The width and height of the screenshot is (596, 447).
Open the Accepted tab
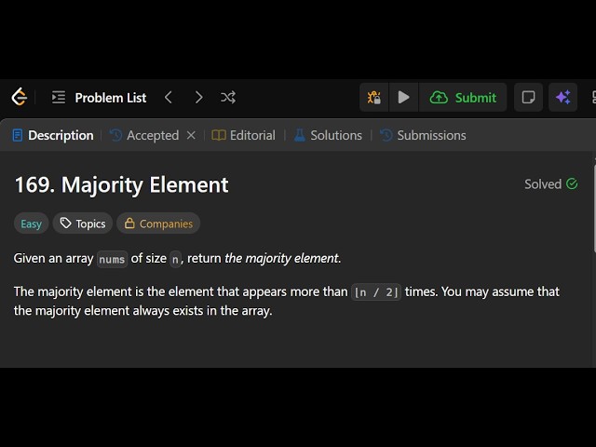(x=144, y=135)
